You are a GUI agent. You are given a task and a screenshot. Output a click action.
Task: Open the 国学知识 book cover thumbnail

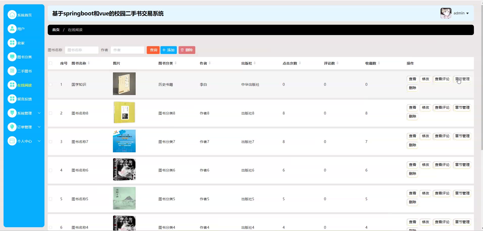coord(124,84)
